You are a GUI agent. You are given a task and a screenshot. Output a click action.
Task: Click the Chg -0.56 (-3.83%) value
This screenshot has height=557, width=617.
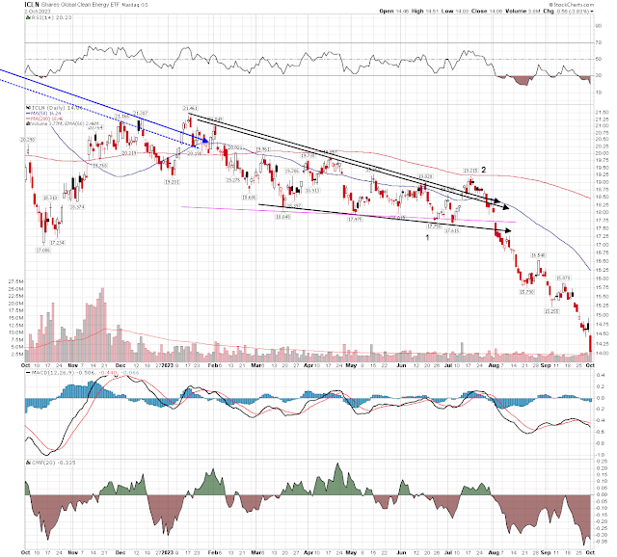pos(566,11)
